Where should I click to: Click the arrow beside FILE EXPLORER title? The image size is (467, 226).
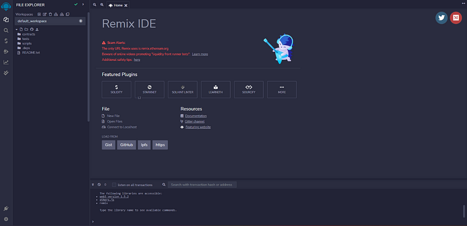point(83,4)
